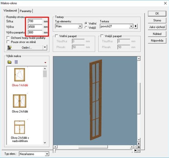Click the blue grid view icon
The image size is (169, 158).
point(16,62)
